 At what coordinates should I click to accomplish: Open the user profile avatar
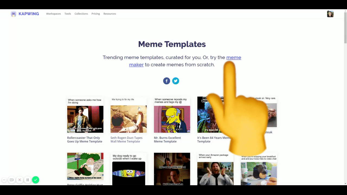click(330, 14)
